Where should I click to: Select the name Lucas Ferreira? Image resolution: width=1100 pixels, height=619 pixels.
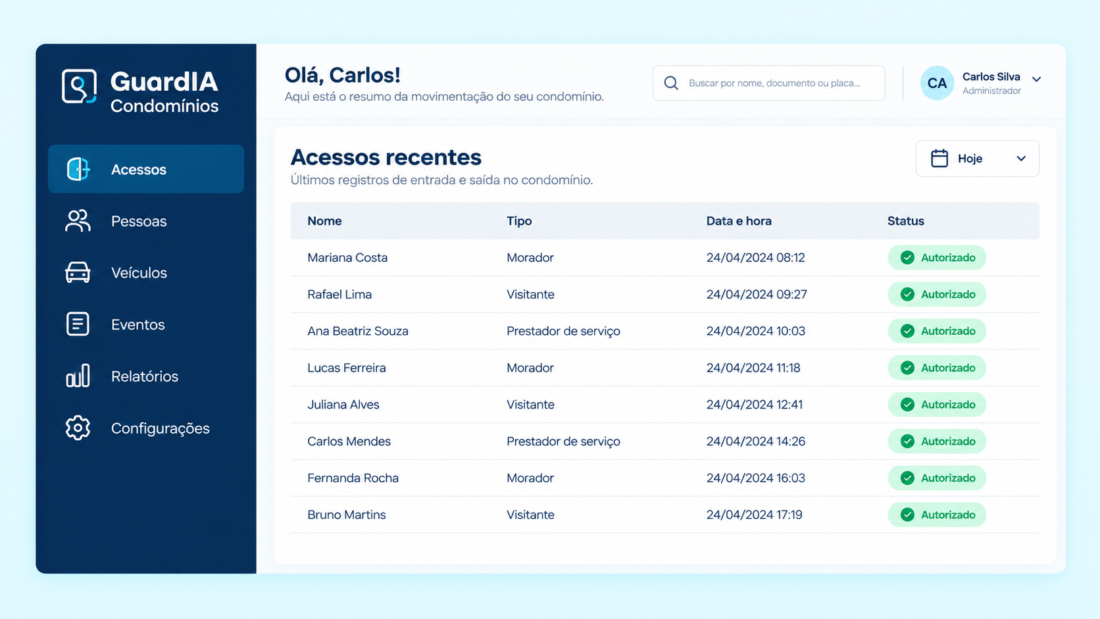[347, 368]
